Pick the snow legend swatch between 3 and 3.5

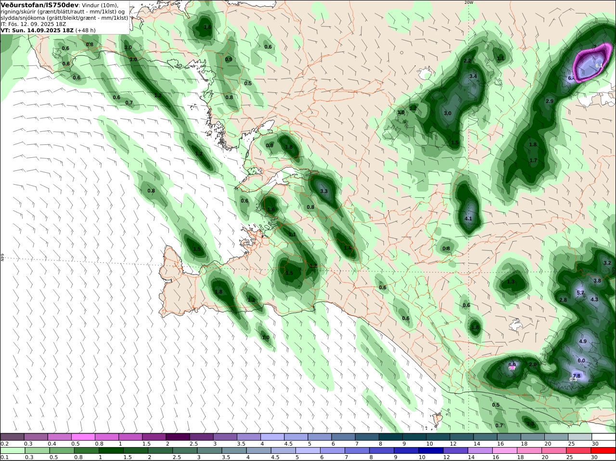point(225,437)
